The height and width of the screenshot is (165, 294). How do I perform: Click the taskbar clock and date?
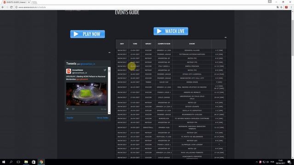point(281,162)
